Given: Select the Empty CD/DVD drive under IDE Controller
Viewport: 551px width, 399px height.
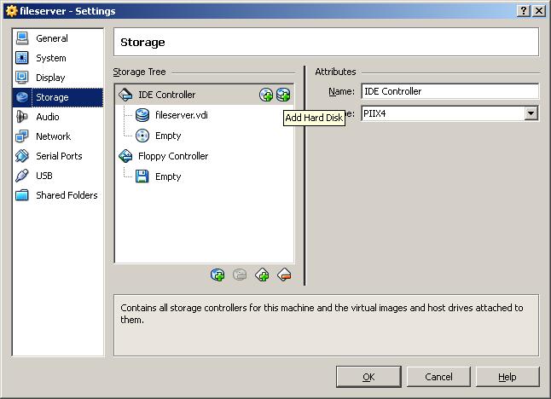Looking at the screenshot, I should pos(205,136).
